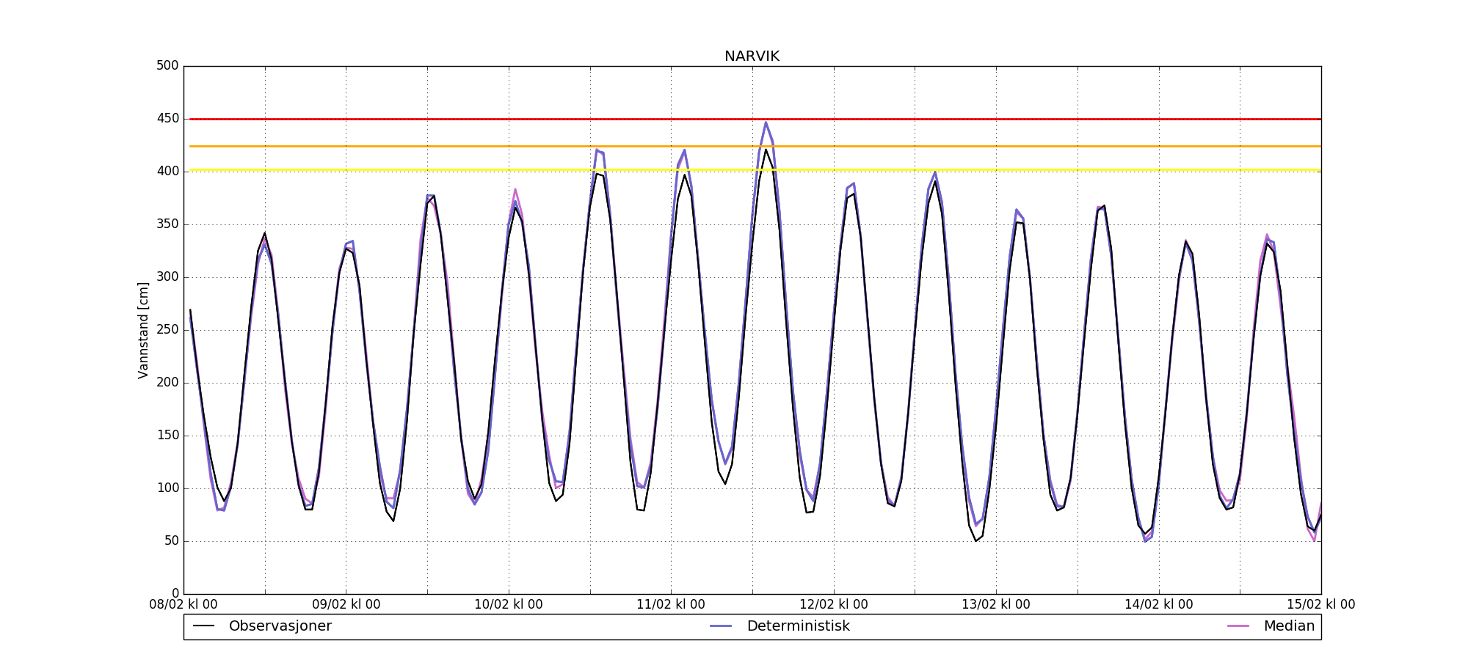1468x660 pixels.
Task: Select the 14/02 kl 00 date label
Action: coord(1159,605)
